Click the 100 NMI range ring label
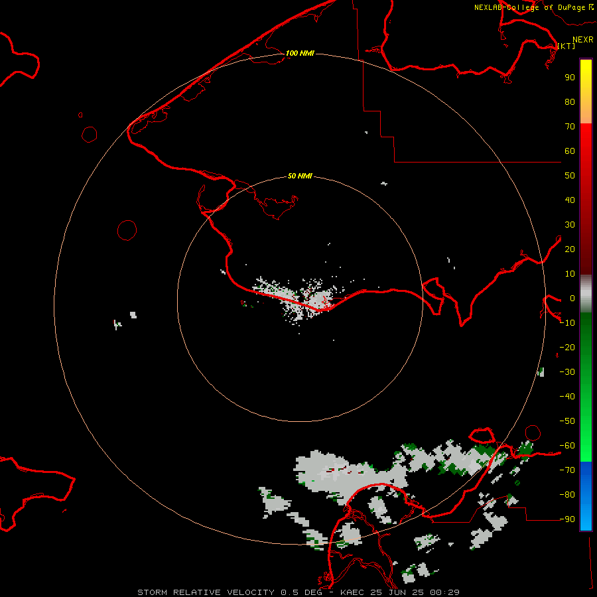Image resolution: width=597 pixels, height=597 pixels. click(300, 53)
